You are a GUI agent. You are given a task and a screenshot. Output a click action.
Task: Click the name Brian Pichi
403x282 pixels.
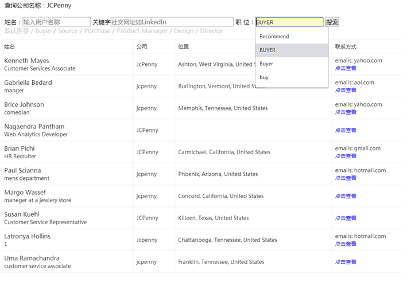[20, 148]
